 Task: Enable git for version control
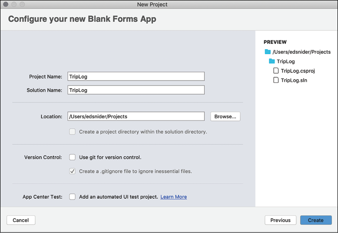click(x=72, y=157)
